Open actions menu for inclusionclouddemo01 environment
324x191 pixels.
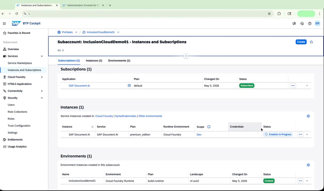(x=300, y=181)
